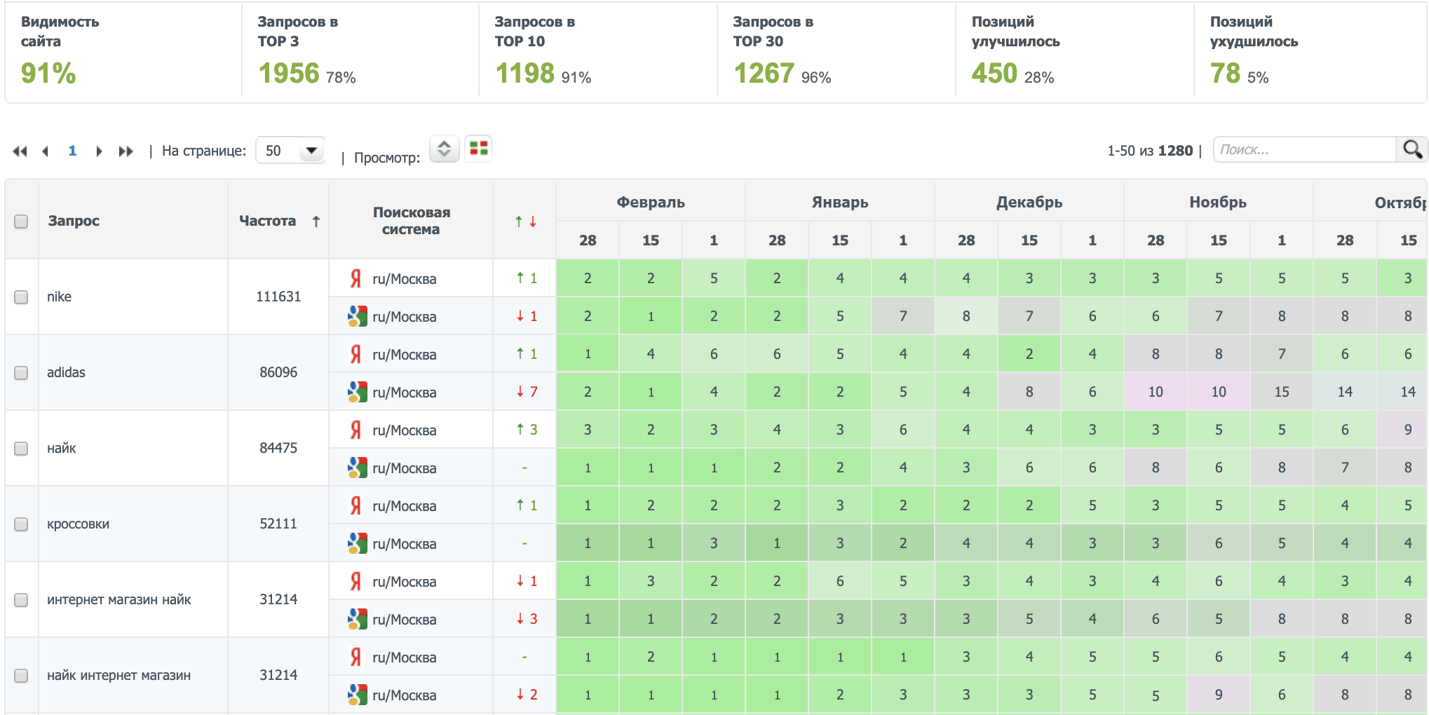Switch to colored grid view icon

tap(479, 149)
